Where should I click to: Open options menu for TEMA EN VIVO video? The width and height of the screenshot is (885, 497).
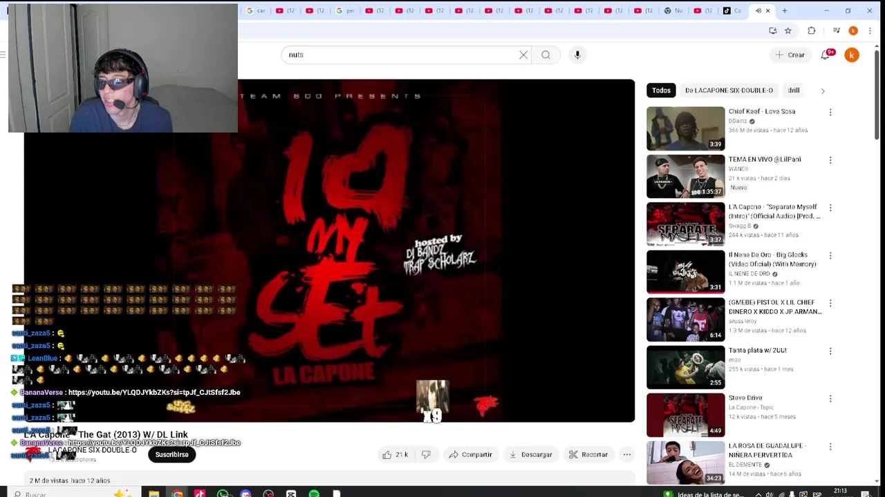[830, 160]
